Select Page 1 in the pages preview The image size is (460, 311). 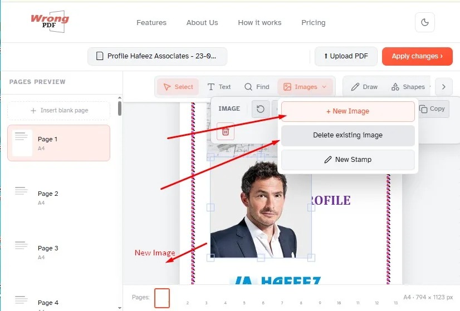[x=58, y=143]
